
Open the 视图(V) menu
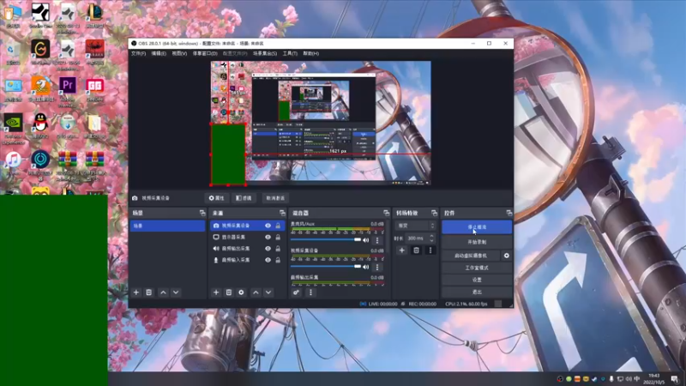179,53
